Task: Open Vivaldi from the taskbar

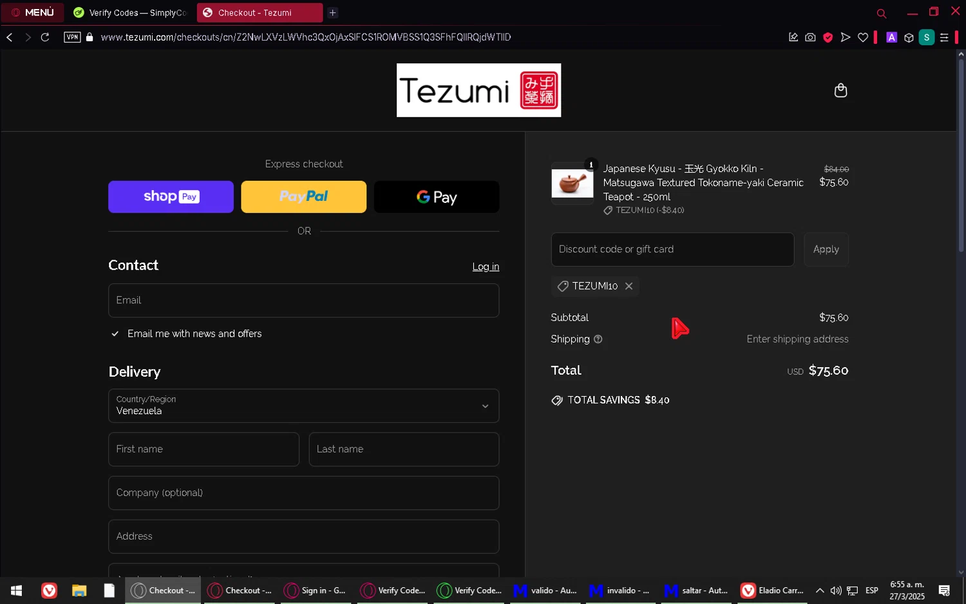Action: click(x=49, y=590)
